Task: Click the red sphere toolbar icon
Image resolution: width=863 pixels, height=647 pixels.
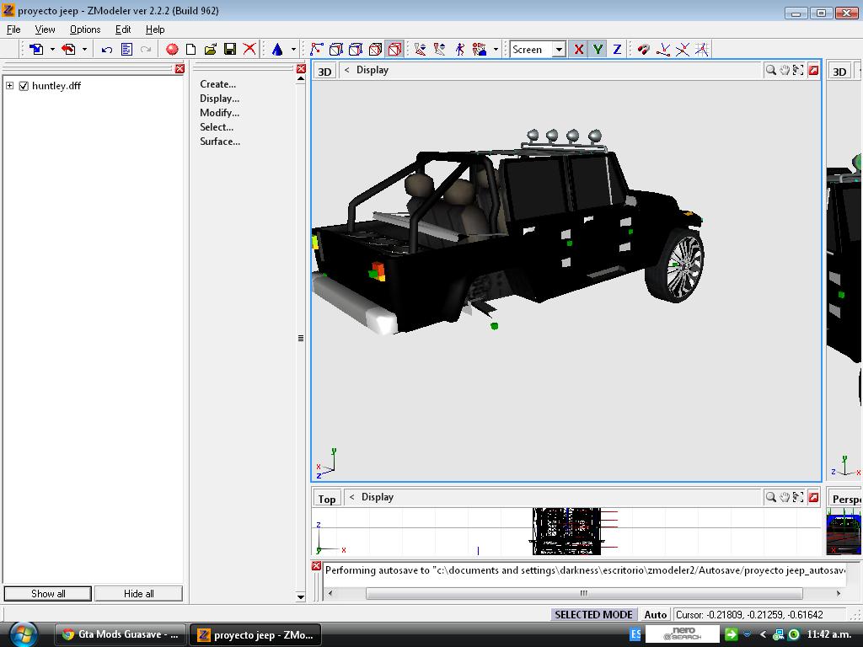Action: [x=172, y=50]
